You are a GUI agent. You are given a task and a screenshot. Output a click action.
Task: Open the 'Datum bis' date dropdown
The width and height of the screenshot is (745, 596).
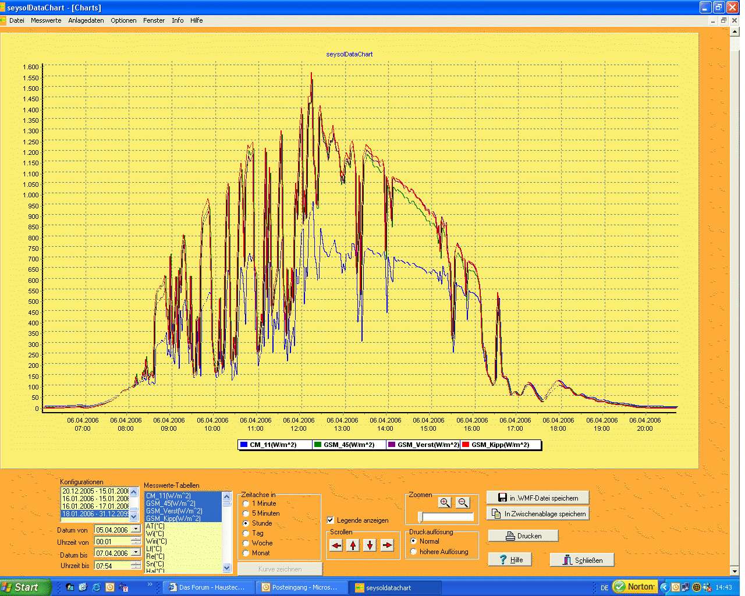pos(136,553)
